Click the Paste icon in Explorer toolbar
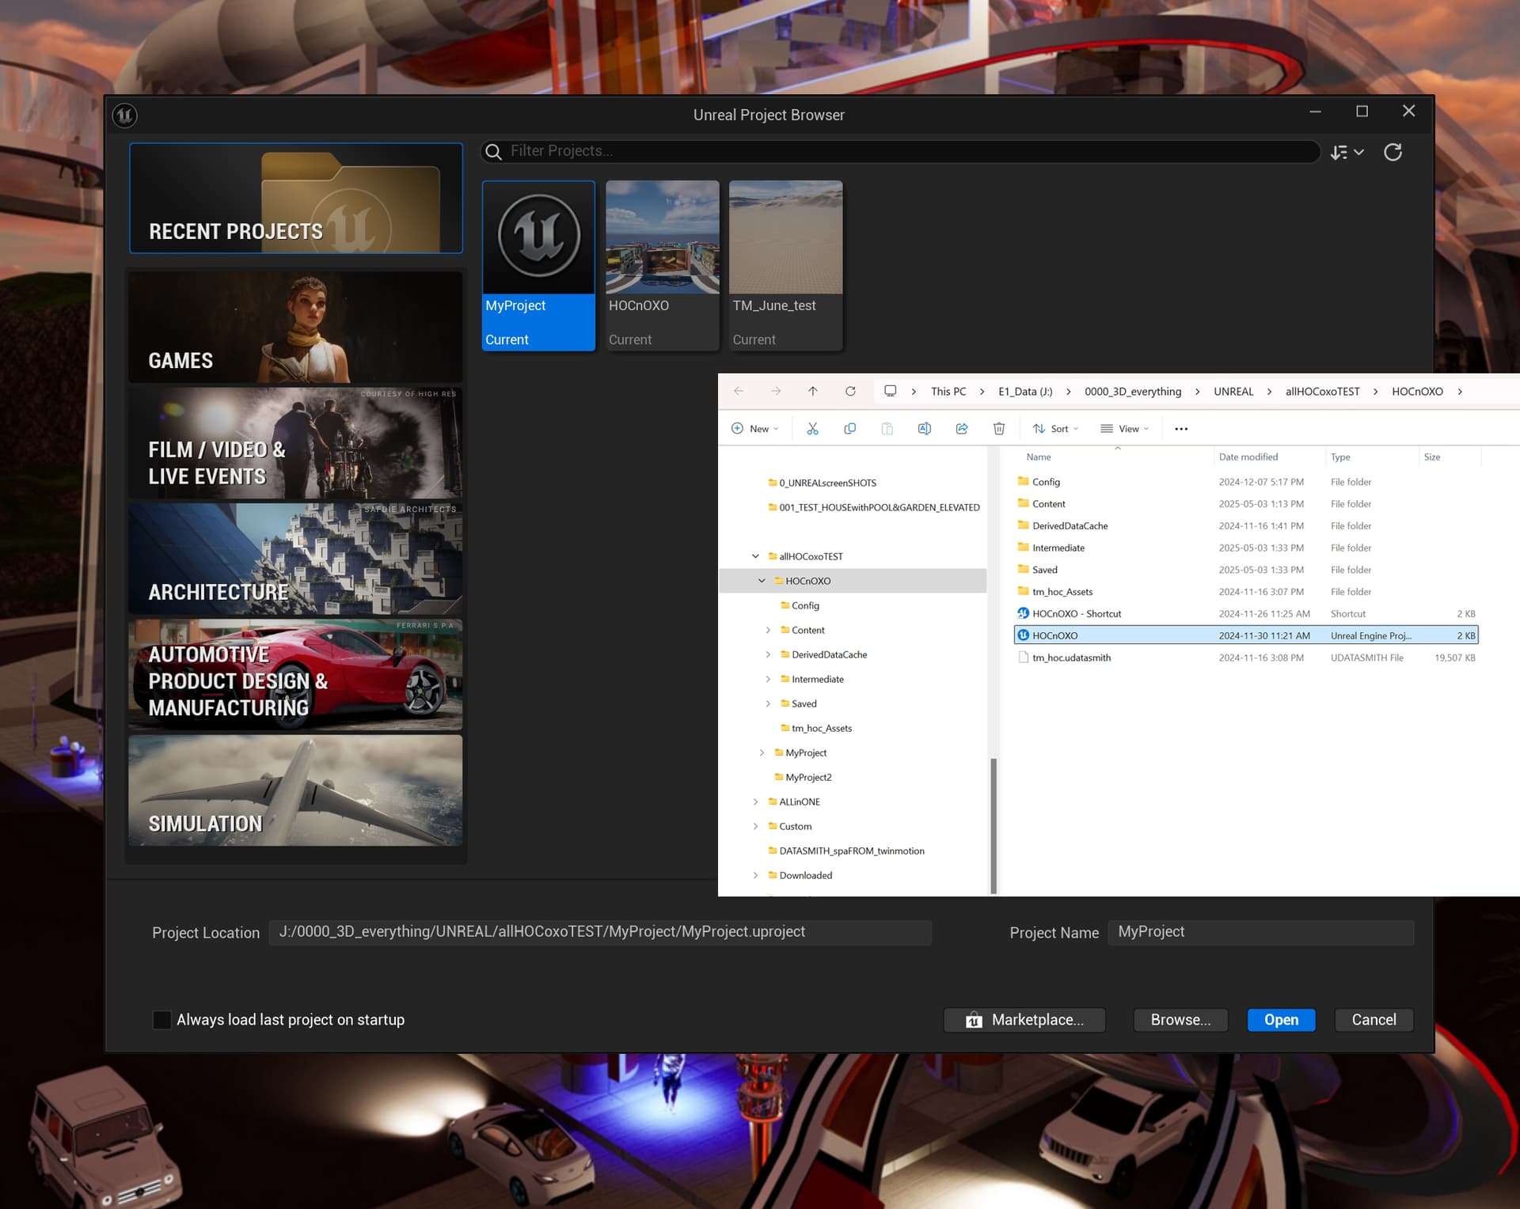This screenshot has width=1520, height=1209. click(x=887, y=429)
